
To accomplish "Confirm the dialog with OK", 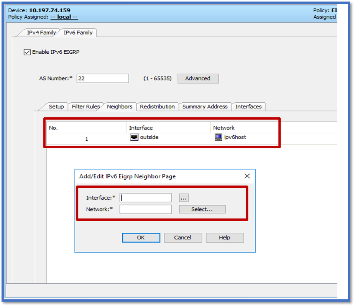I will point(141,238).
